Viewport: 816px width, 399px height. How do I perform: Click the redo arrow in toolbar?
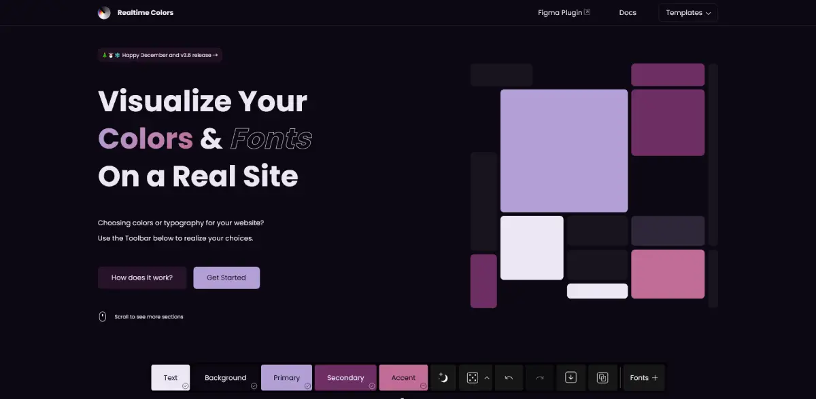click(540, 378)
